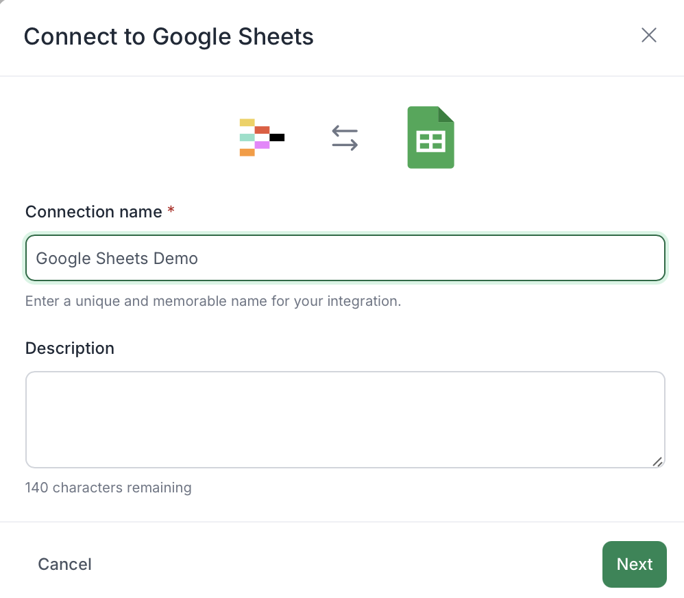The image size is (684, 598).
Task: Click the orange block in the app logo
Action: [247, 152]
